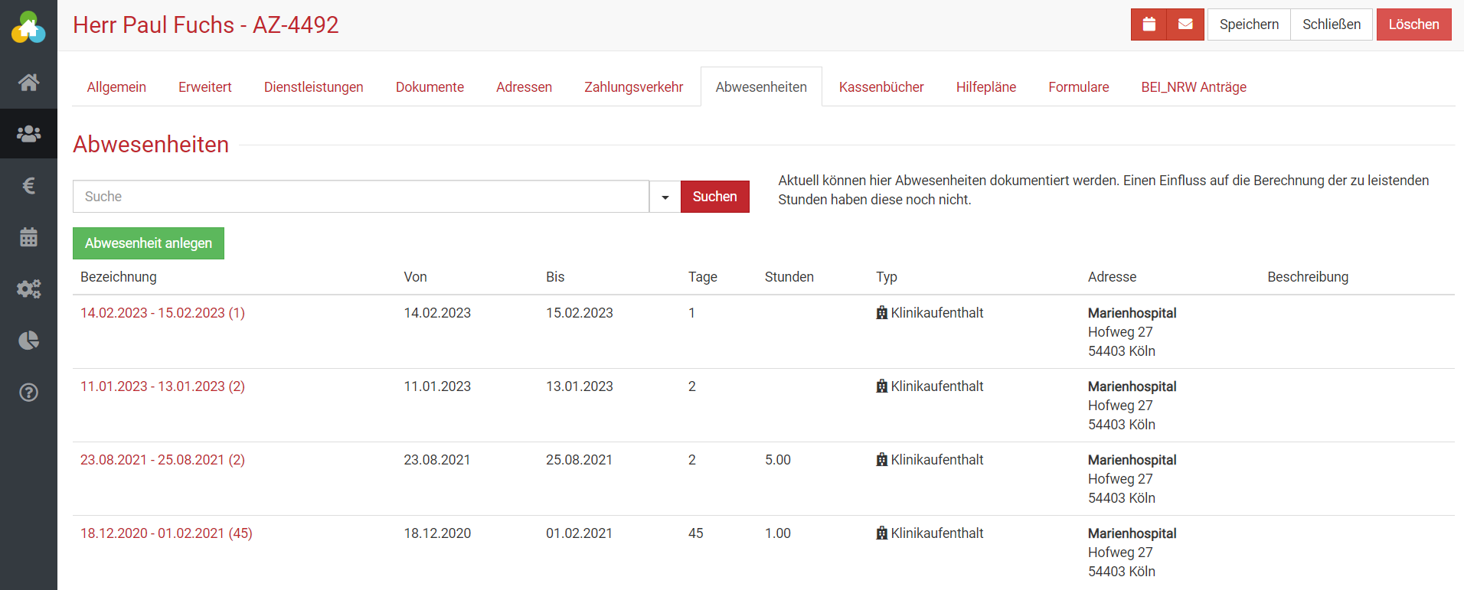
Task: Open absence 14.02.2023 - 15.02.2023 (1)
Action: click(162, 313)
